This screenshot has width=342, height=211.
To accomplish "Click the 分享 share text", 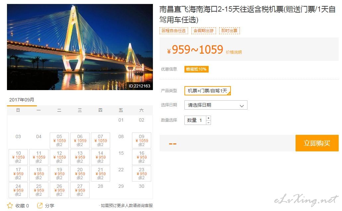I will tap(49, 206).
